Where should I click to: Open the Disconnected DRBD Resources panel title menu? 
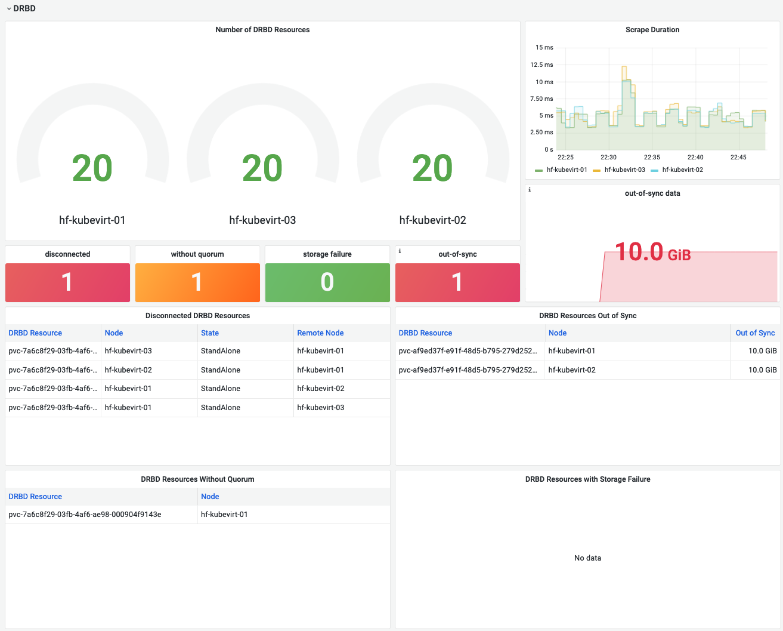point(197,316)
